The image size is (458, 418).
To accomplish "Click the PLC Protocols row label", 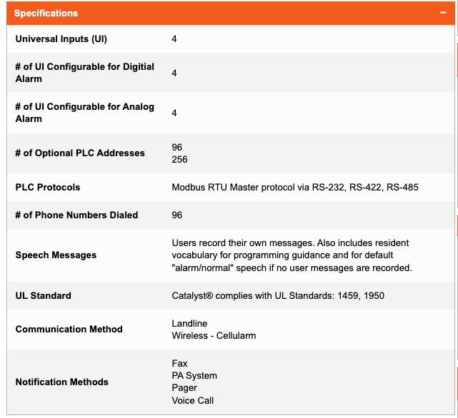I will tap(48, 187).
